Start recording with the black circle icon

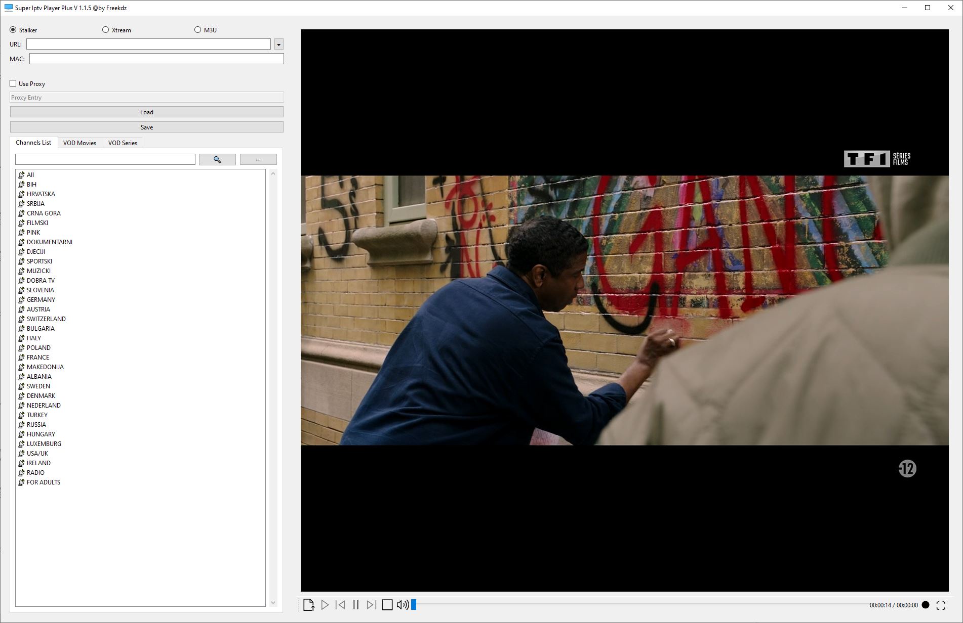tap(926, 605)
